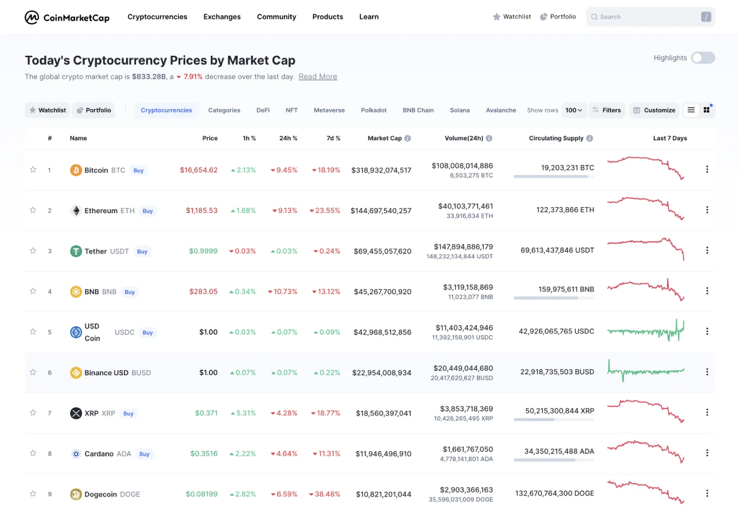Screen dimensions: 738x507
Task: Star Dogecoin to add to watchlist
Action: (33, 494)
